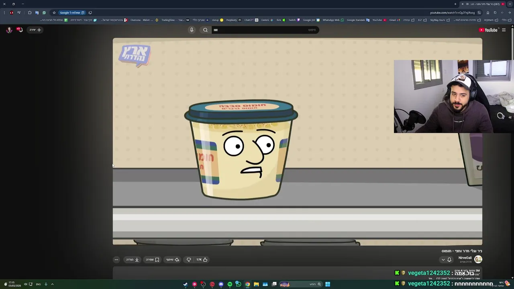Viewport: 514px width, 289px height.
Task: Open File Explorer from the taskbar
Action: click(256, 284)
